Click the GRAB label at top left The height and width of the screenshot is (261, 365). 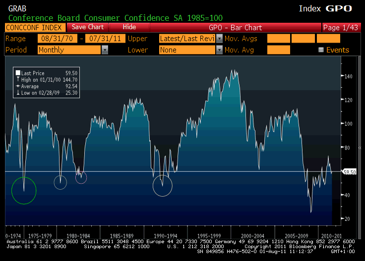tap(17, 8)
